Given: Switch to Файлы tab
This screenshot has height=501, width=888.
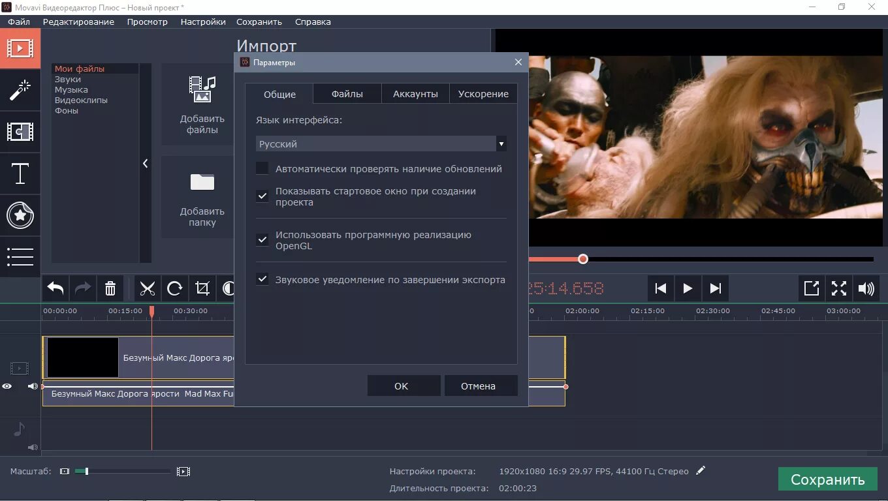Looking at the screenshot, I should point(347,93).
